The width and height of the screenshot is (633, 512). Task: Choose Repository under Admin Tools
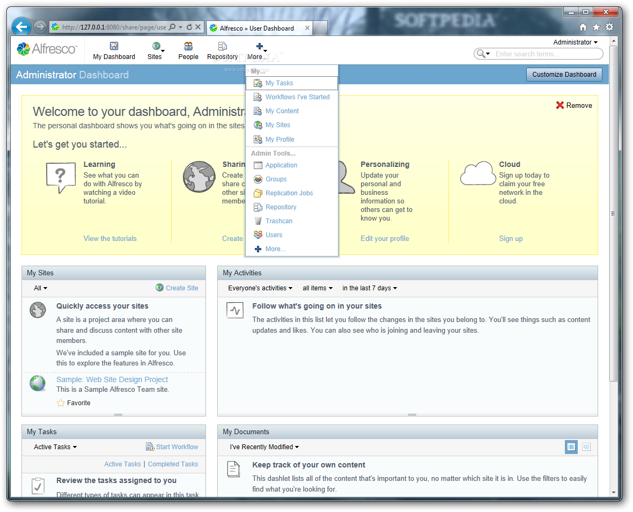(x=291, y=207)
